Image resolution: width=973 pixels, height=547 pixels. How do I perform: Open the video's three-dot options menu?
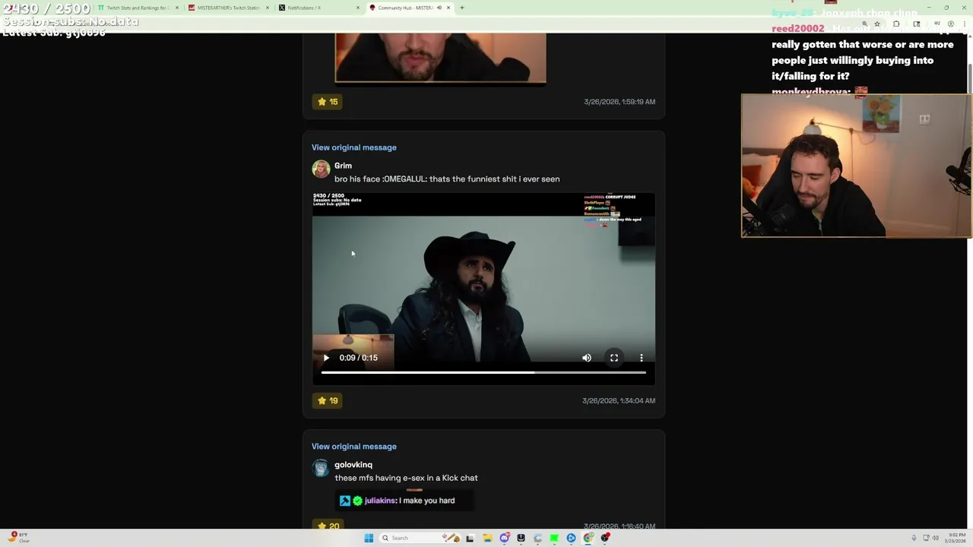(642, 358)
